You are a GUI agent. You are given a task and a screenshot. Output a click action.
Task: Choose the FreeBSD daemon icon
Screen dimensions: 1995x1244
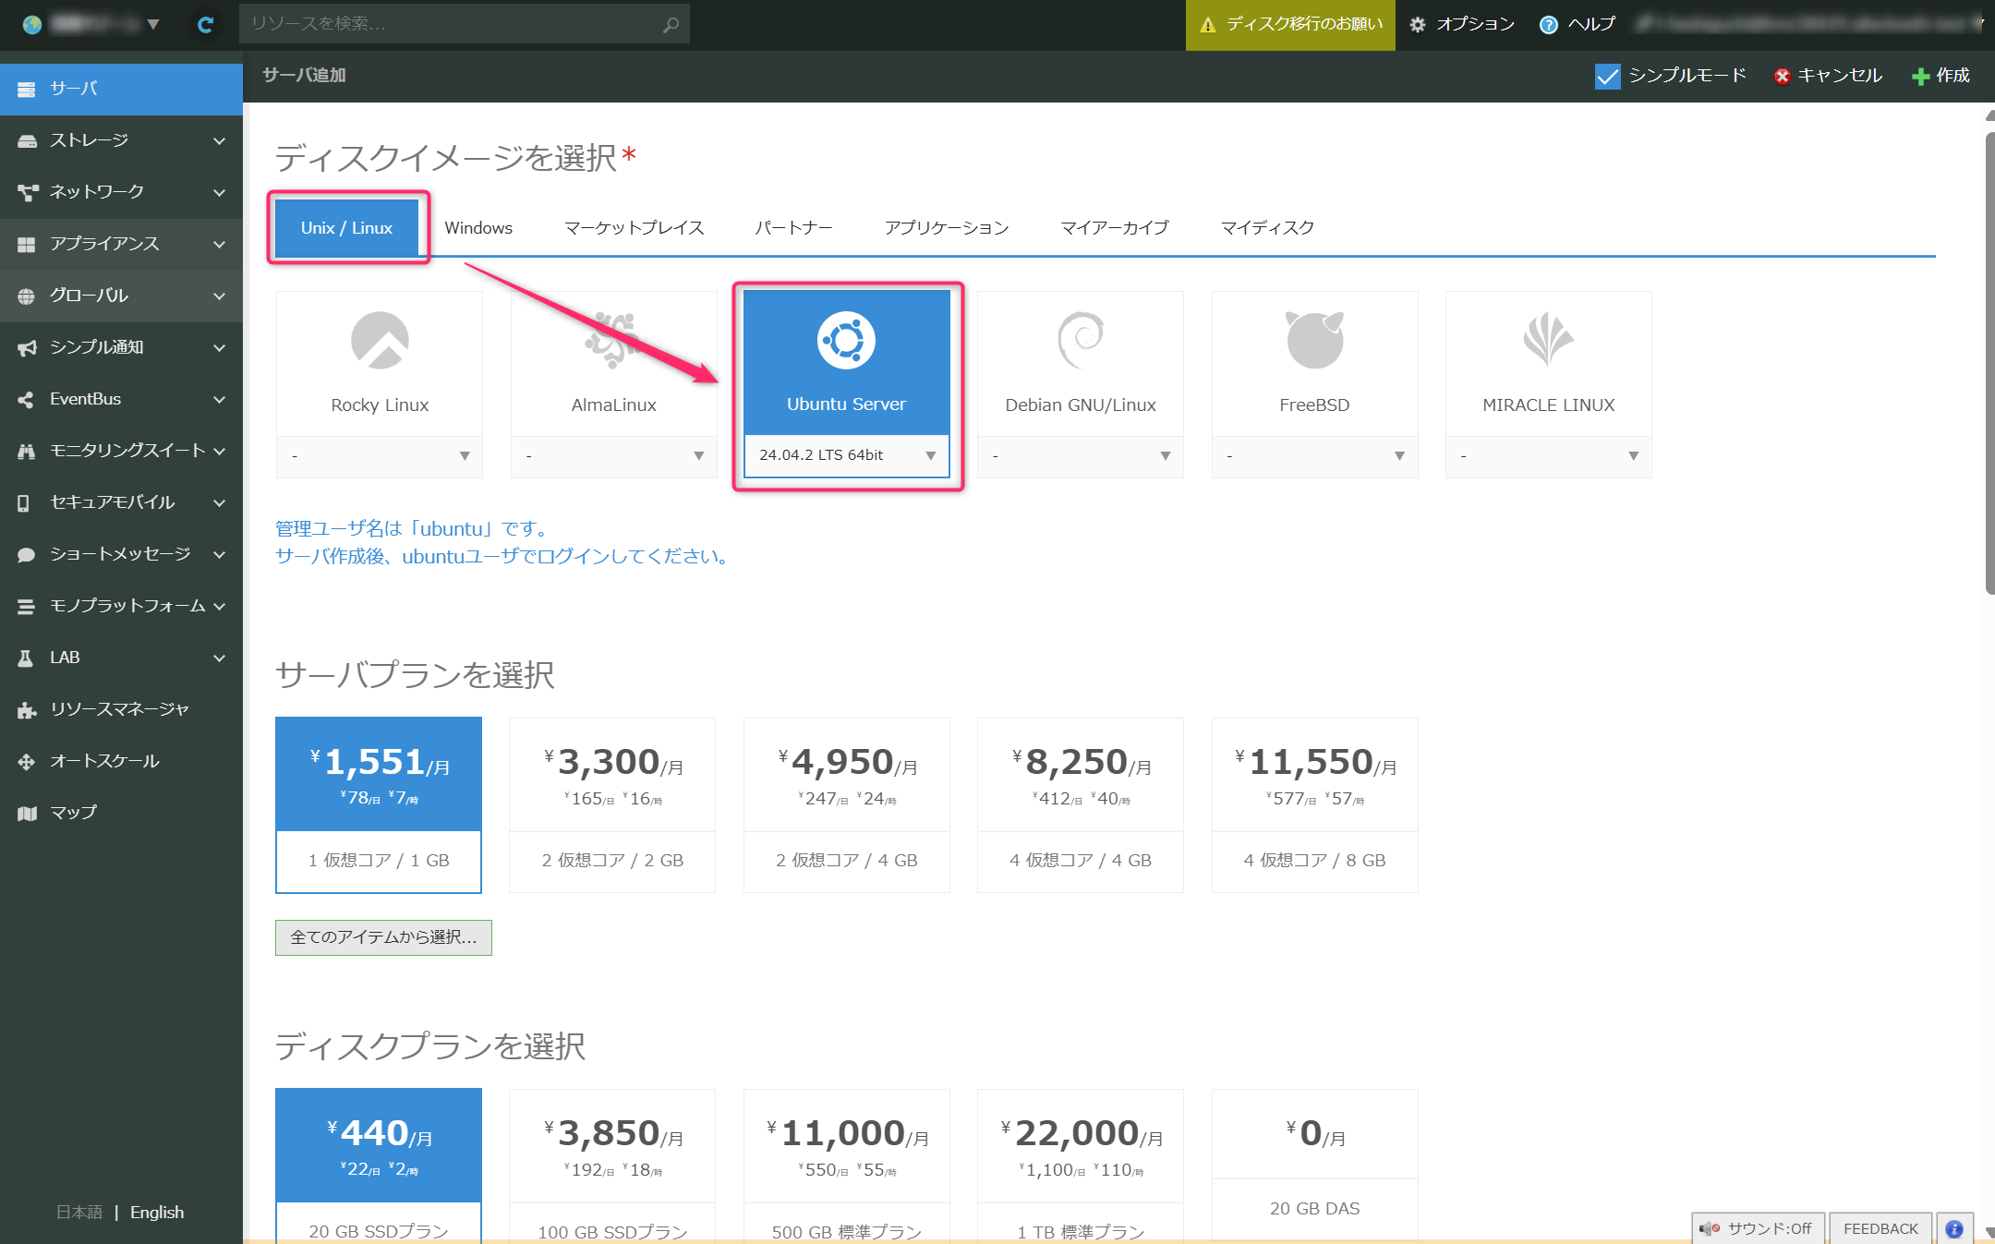1314,341
